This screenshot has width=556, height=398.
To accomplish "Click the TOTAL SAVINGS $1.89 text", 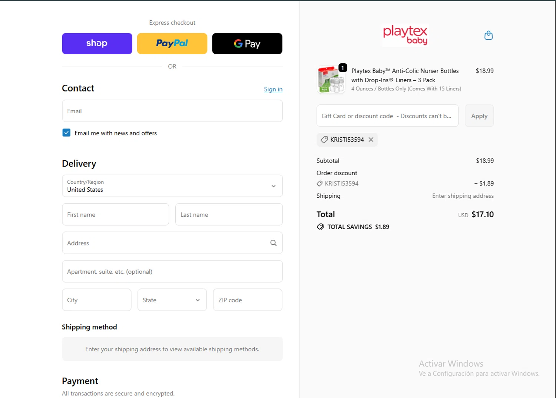I will [x=358, y=227].
